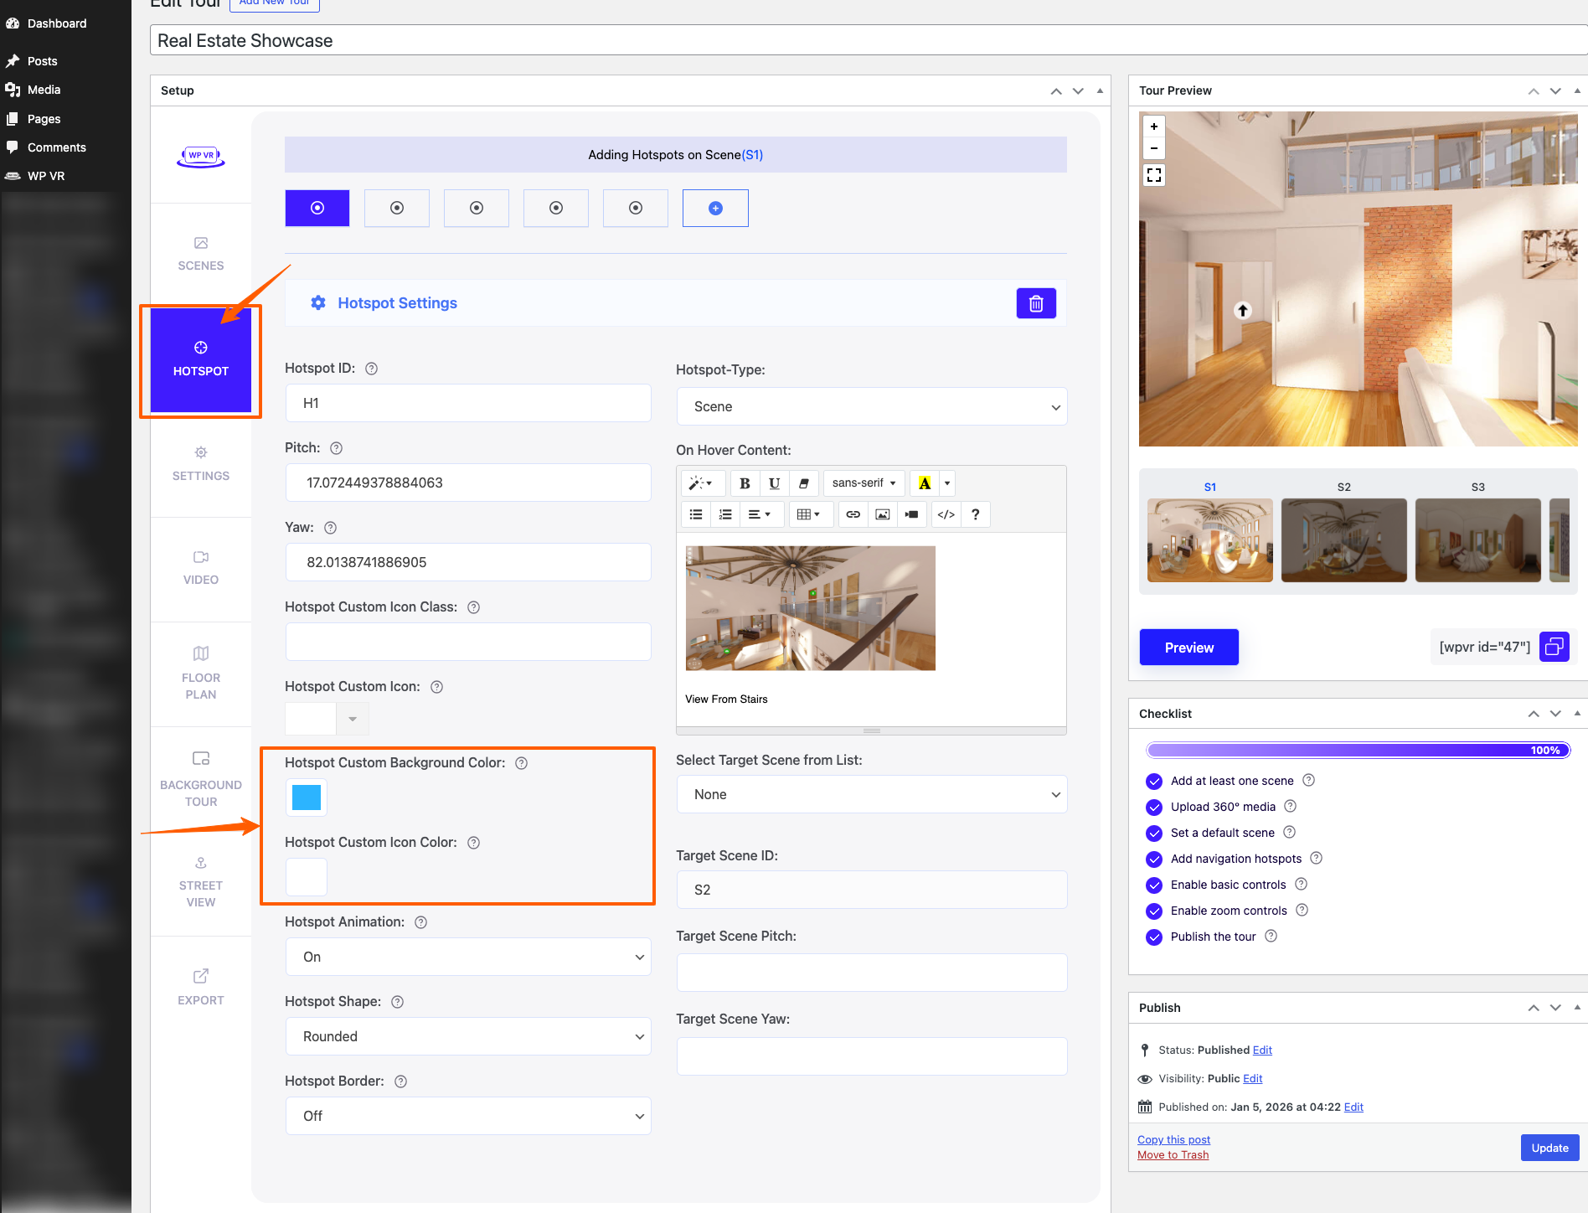Image resolution: width=1588 pixels, height=1213 pixels.
Task: Open the Hotspot Shape dropdown
Action: pos(467,1036)
